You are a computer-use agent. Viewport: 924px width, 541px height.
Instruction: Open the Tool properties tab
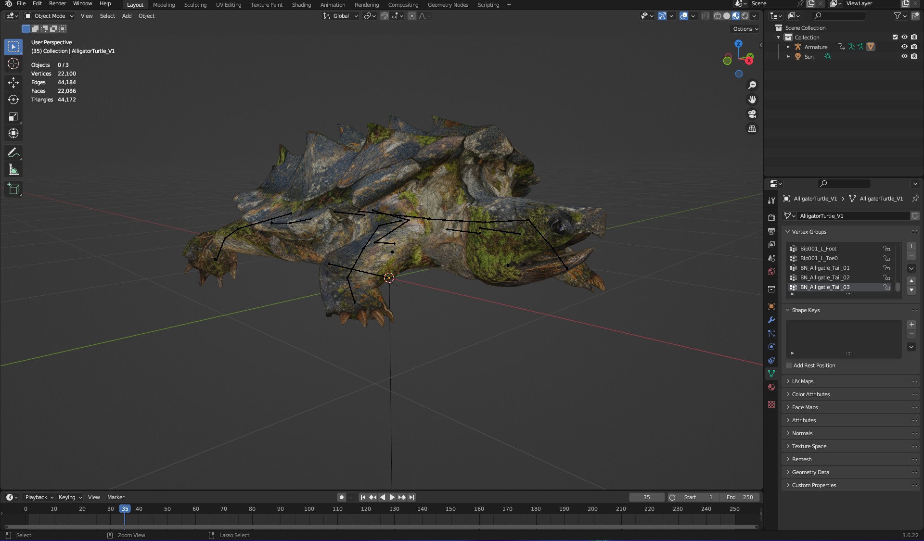[771, 200]
